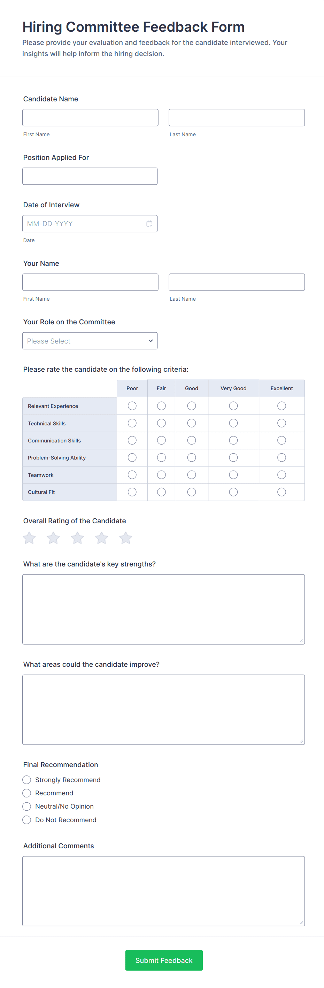Click the Your Name Last Name field
This screenshot has width=324, height=988.
[x=237, y=282]
